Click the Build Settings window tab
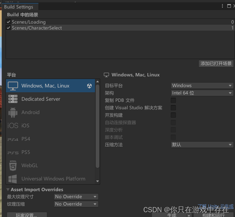235x217 pixels. [18, 7]
